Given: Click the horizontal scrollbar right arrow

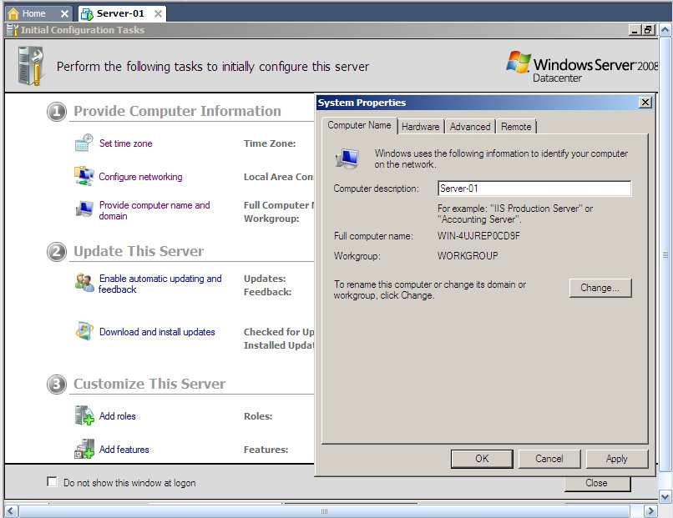Looking at the screenshot, I should point(650,511).
